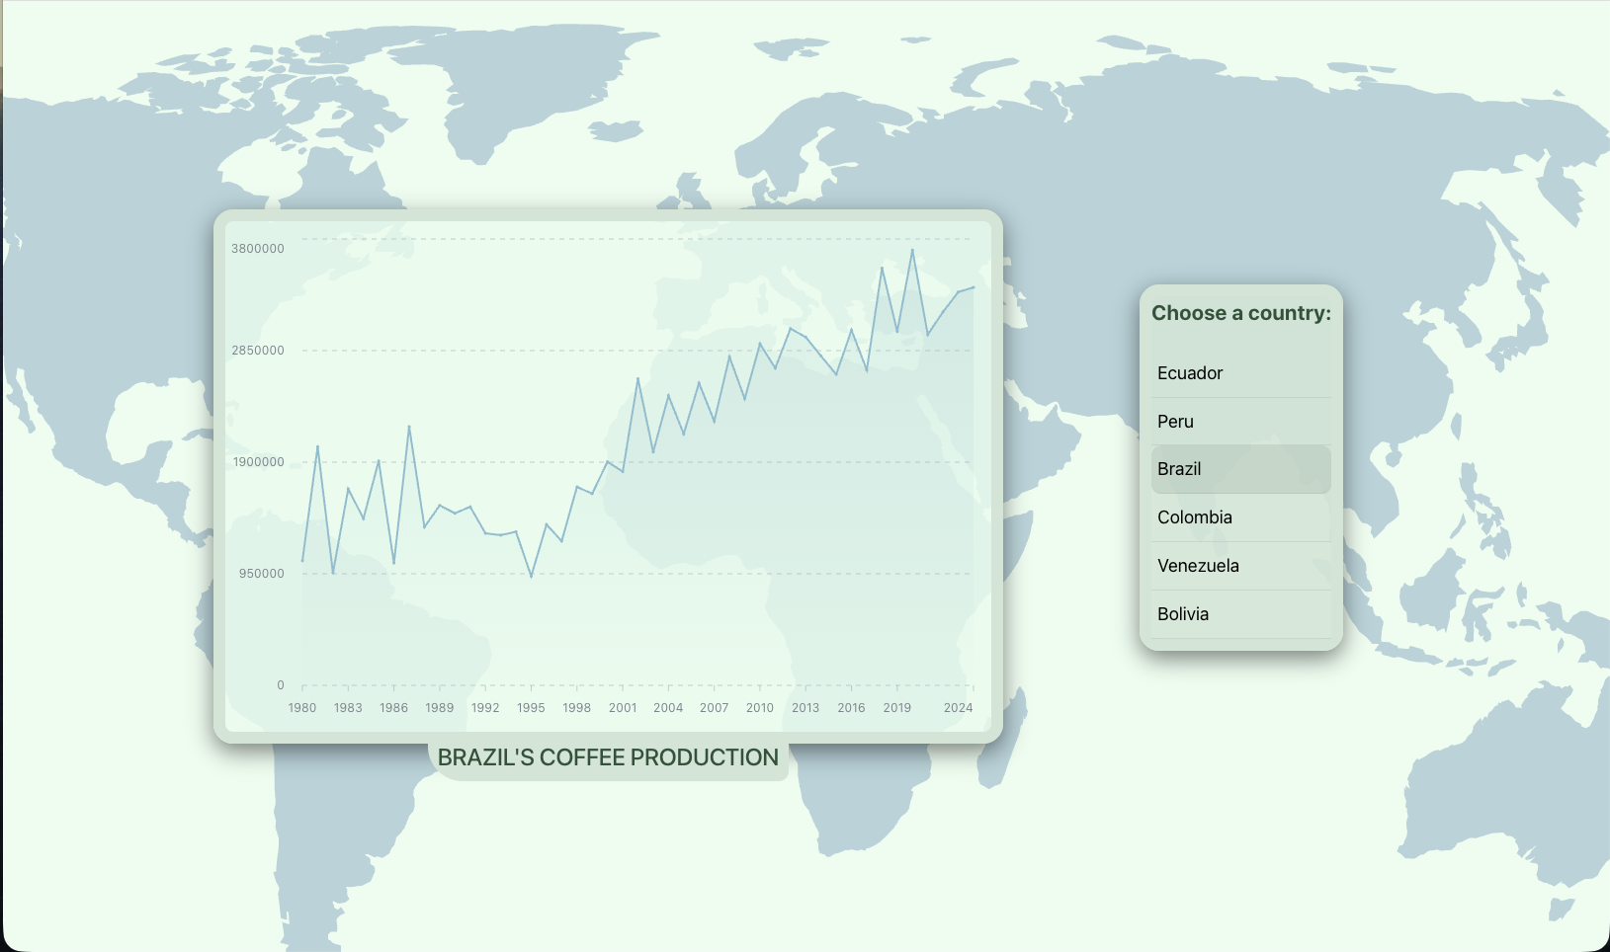Choose Peru in the country list

click(1240, 422)
